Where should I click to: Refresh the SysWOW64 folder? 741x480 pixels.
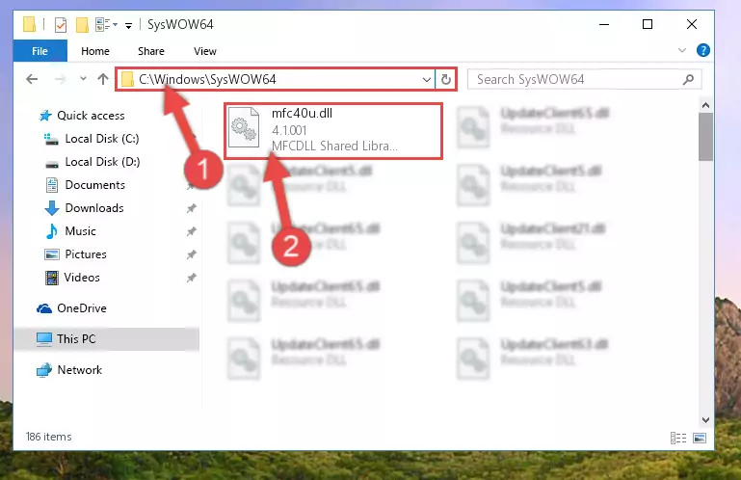pos(445,79)
